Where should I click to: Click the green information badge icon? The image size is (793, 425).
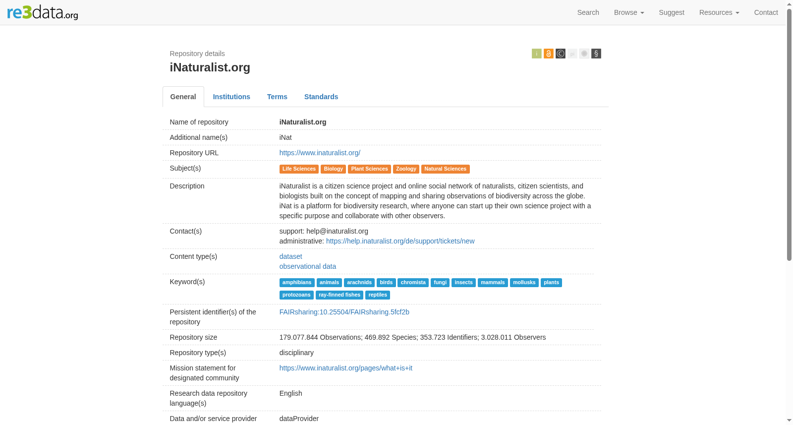pyautogui.click(x=537, y=54)
